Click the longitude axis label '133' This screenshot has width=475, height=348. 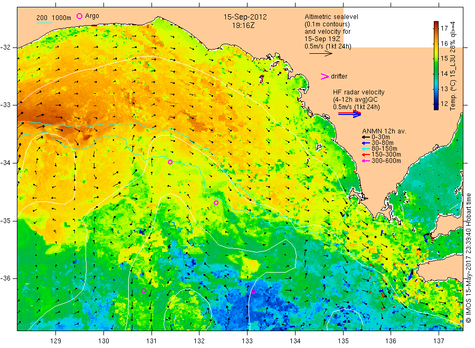click(247, 341)
